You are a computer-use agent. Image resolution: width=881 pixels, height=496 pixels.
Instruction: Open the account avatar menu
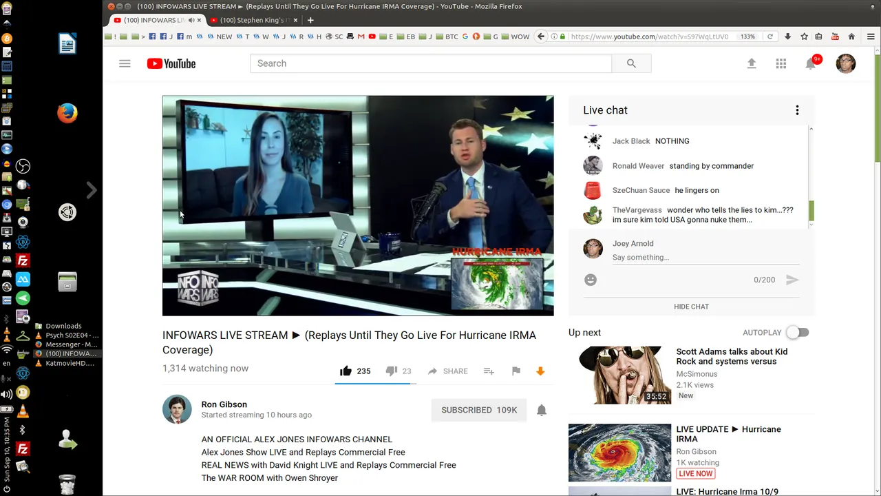(x=846, y=63)
